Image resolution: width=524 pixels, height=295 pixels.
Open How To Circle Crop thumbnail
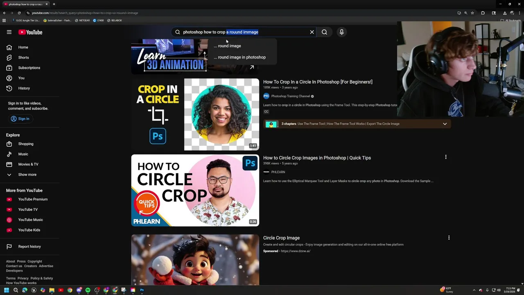point(195,190)
